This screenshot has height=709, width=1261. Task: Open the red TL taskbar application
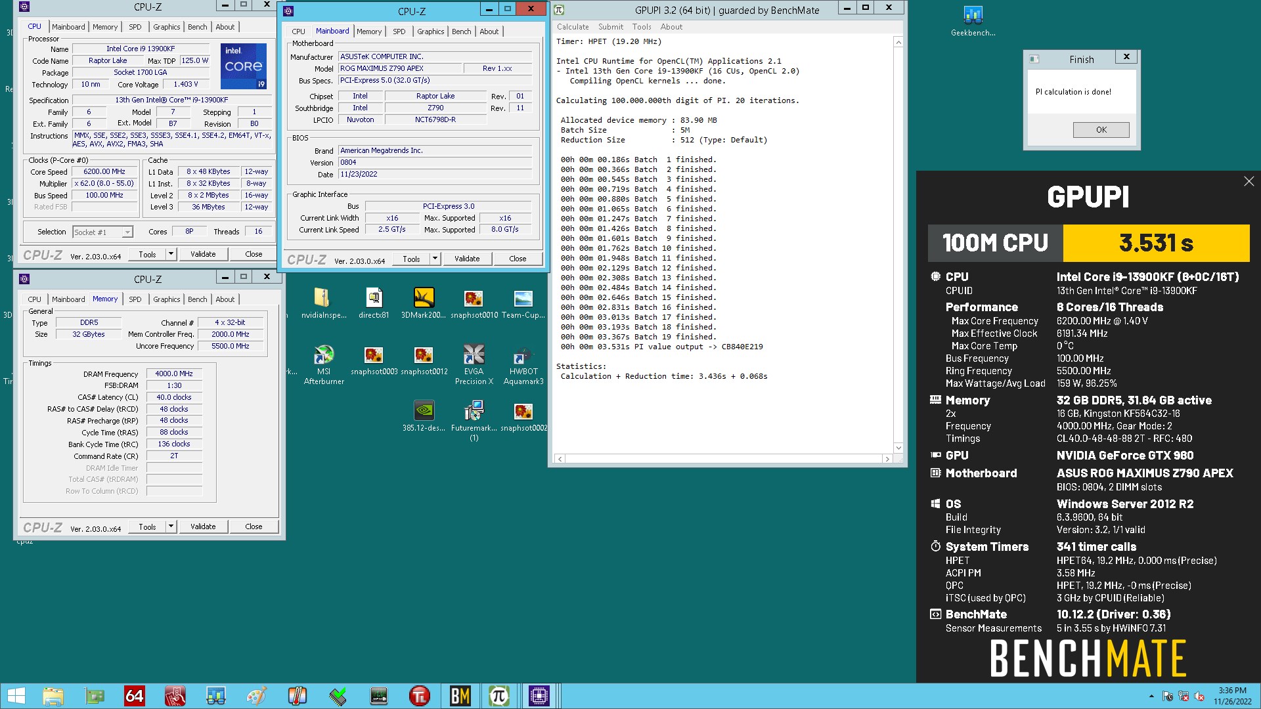pyautogui.click(x=419, y=696)
